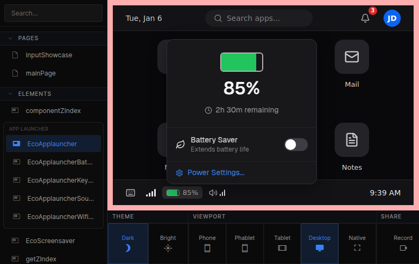Click the WiFi signal bars icon
This screenshot has height=264, width=419.
(151, 193)
